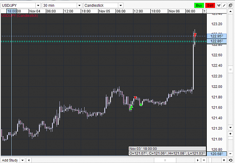Click the OHLC values readout
The width and height of the screenshot is (235, 163).
pyautogui.click(x=167, y=153)
